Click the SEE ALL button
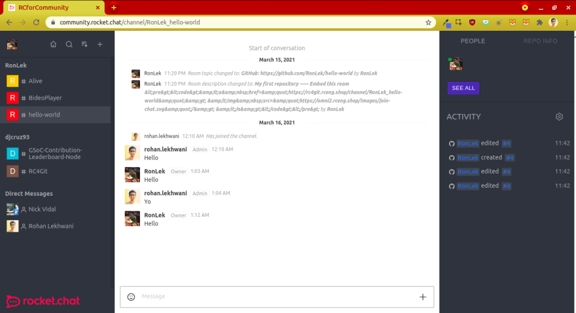Image resolution: width=576 pixels, height=313 pixels. tap(463, 88)
